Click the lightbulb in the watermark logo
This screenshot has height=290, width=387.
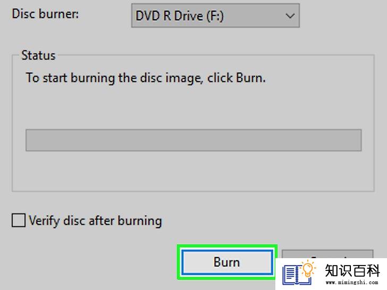click(308, 269)
